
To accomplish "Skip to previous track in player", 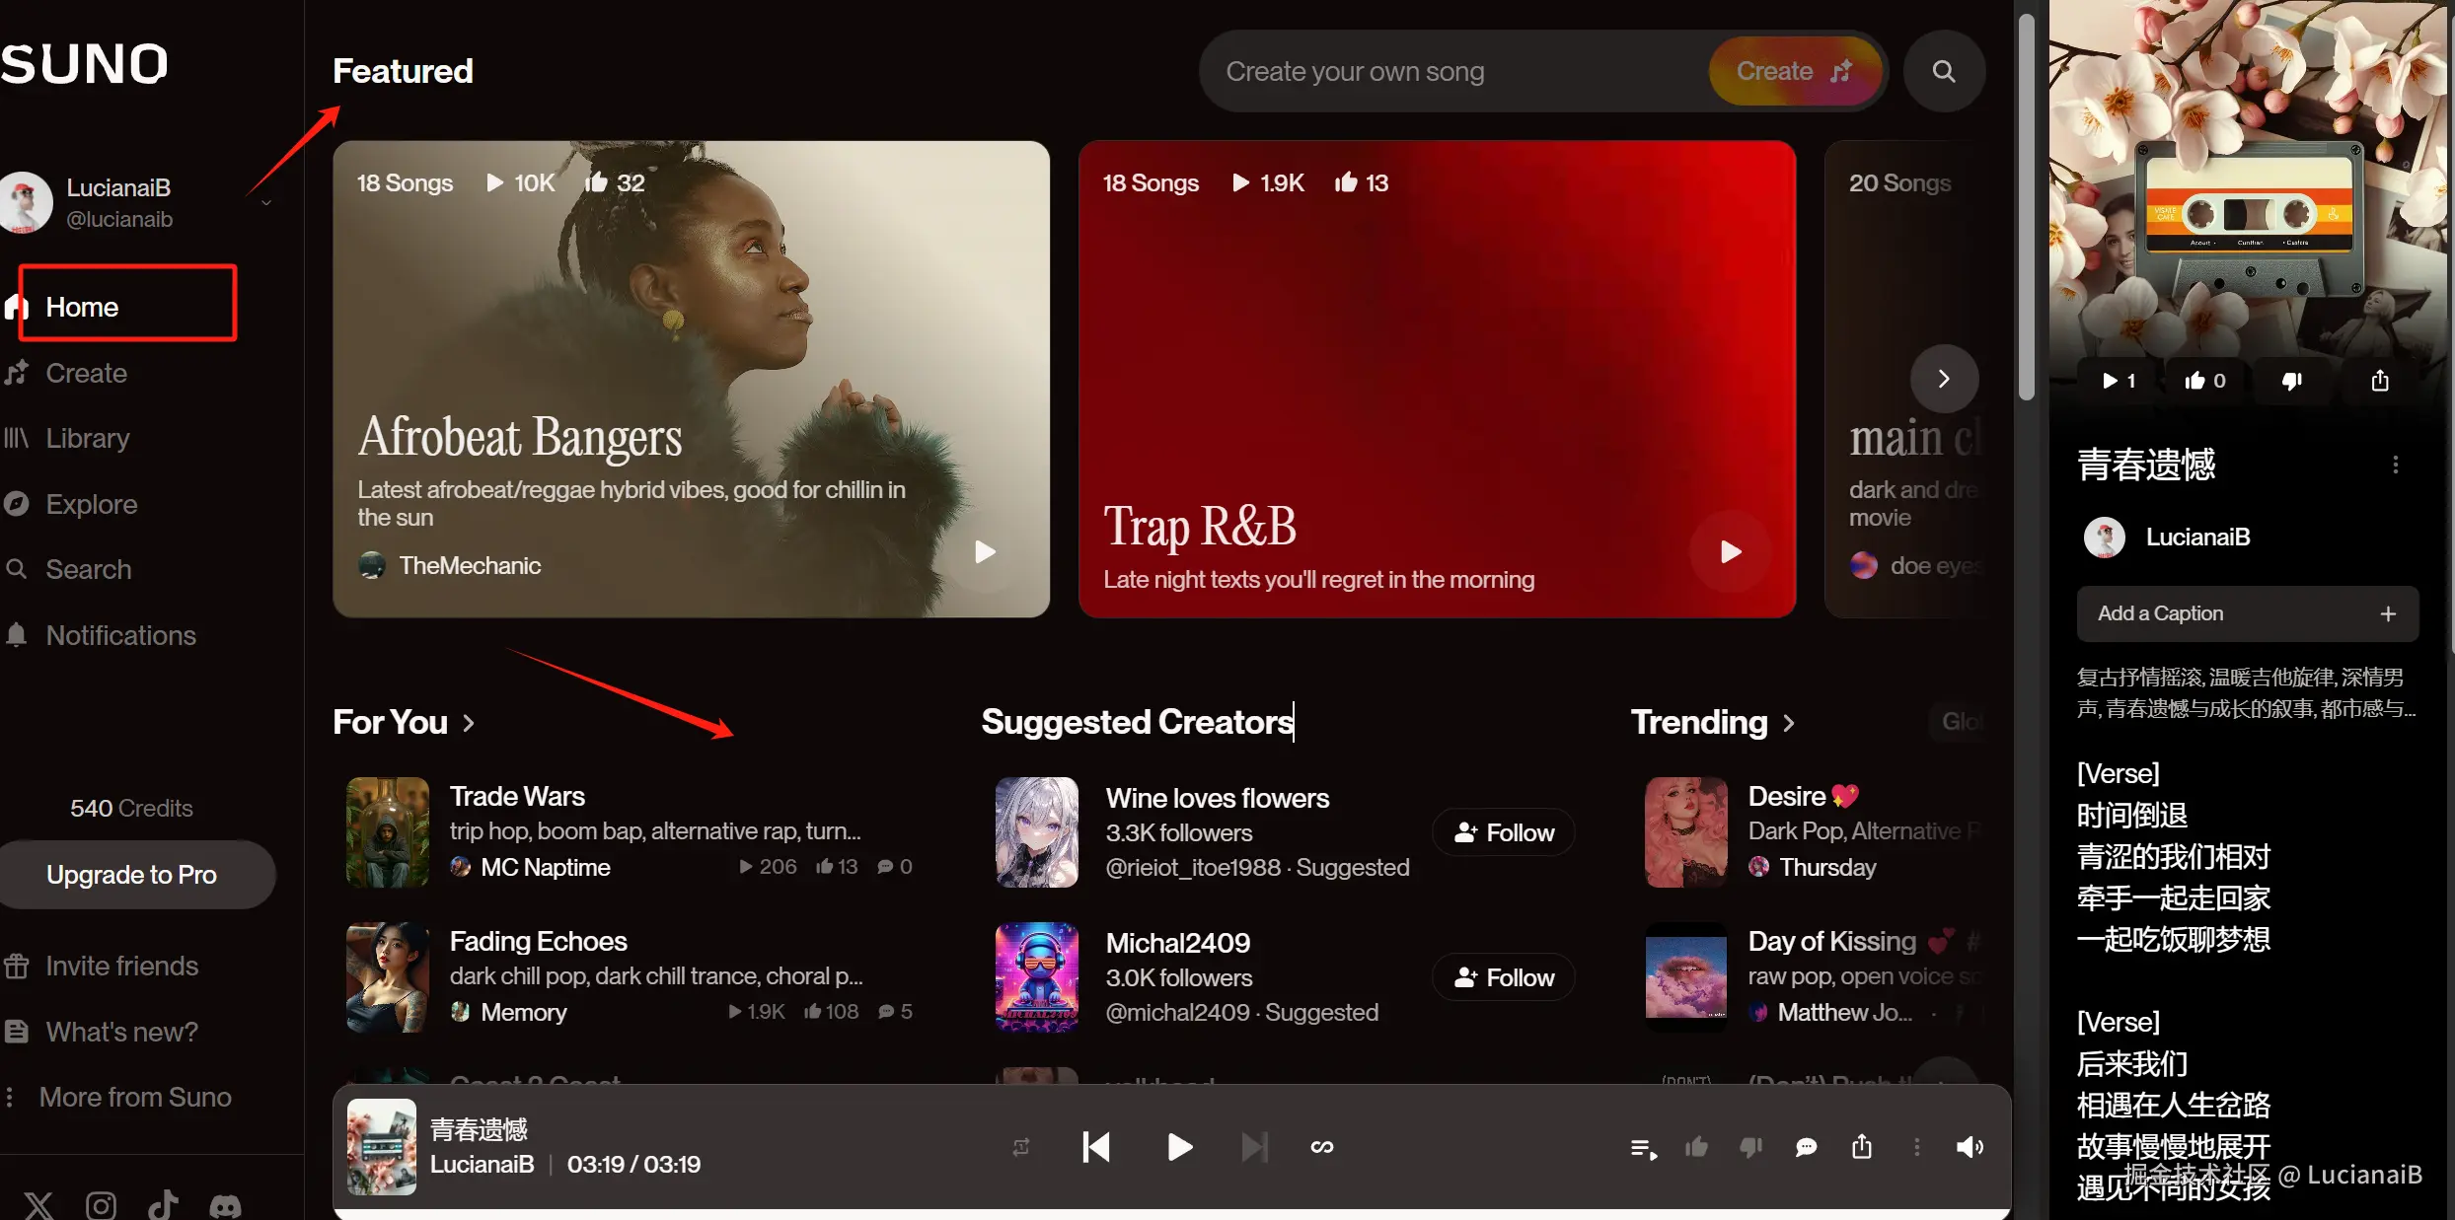I will pos(1096,1147).
